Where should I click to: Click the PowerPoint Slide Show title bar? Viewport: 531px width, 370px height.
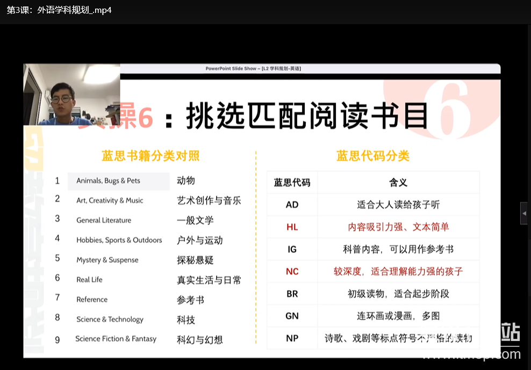pos(253,68)
